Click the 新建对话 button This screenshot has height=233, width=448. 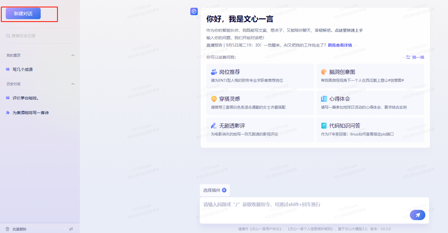[23, 13]
